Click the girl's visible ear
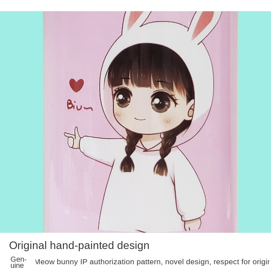This screenshot has height=278, width=271. (191, 109)
